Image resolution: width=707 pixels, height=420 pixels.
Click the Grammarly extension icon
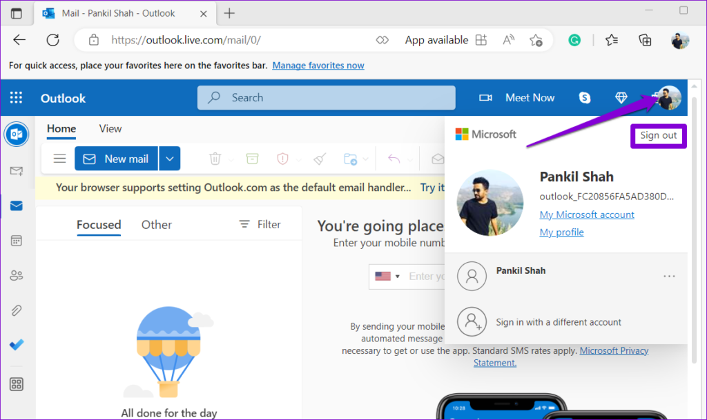pos(574,40)
